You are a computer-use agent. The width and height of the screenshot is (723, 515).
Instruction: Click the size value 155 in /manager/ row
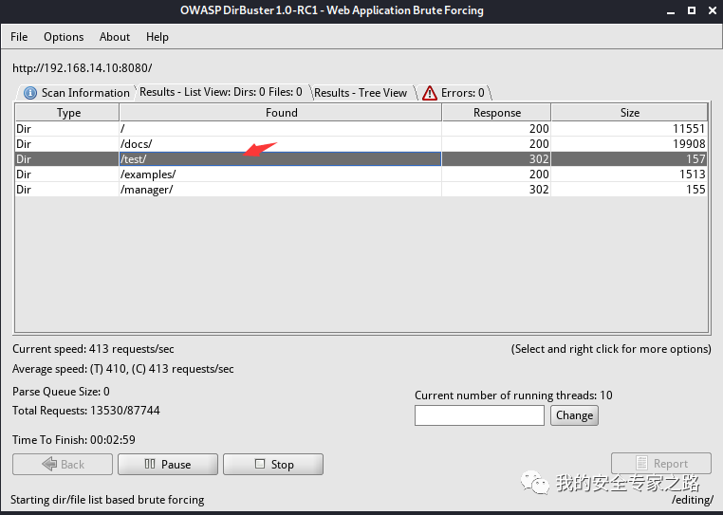click(x=695, y=190)
